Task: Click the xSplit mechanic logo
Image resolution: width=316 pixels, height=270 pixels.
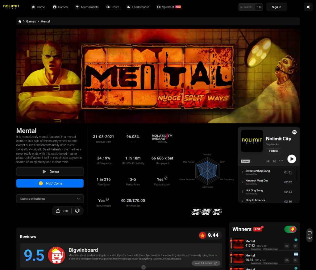Action: pos(206,212)
